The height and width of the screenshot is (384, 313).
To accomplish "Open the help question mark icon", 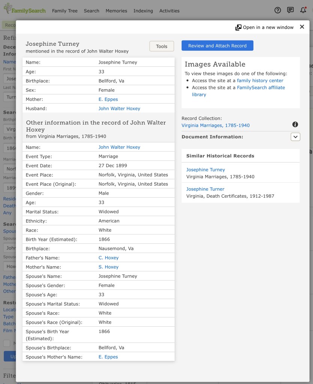I will [x=278, y=10].
